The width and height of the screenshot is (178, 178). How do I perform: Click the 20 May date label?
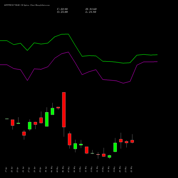pyautogui.click(x=120, y=169)
